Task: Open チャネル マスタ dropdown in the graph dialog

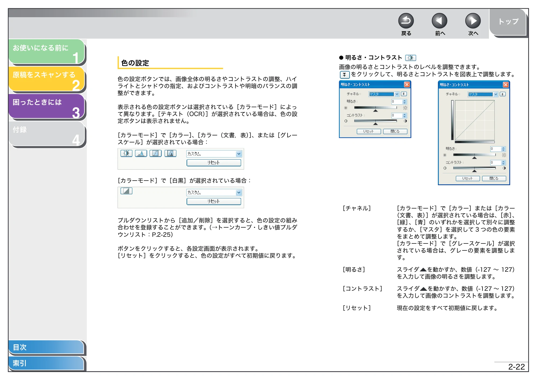Action: point(483,94)
